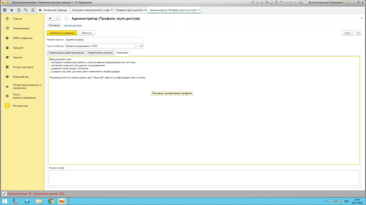The image size is (366, 205).
Task: Open the CRM и маркетинг section
Action: [x=23, y=38]
